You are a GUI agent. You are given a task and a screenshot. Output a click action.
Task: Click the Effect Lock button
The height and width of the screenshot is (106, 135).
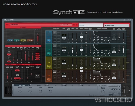click(103, 85)
